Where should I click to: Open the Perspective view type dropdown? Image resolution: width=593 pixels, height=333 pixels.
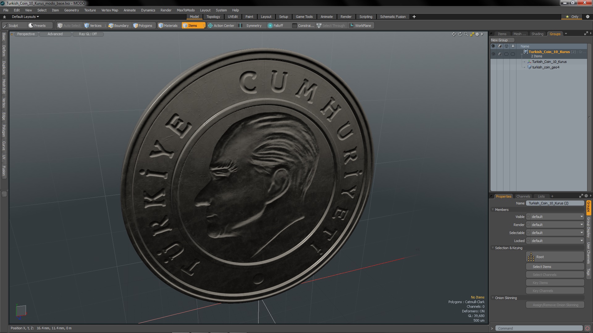point(26,34)
